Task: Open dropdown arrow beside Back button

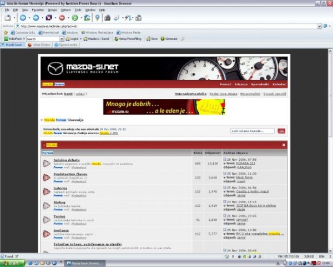Action: click(x=29, y=18)
